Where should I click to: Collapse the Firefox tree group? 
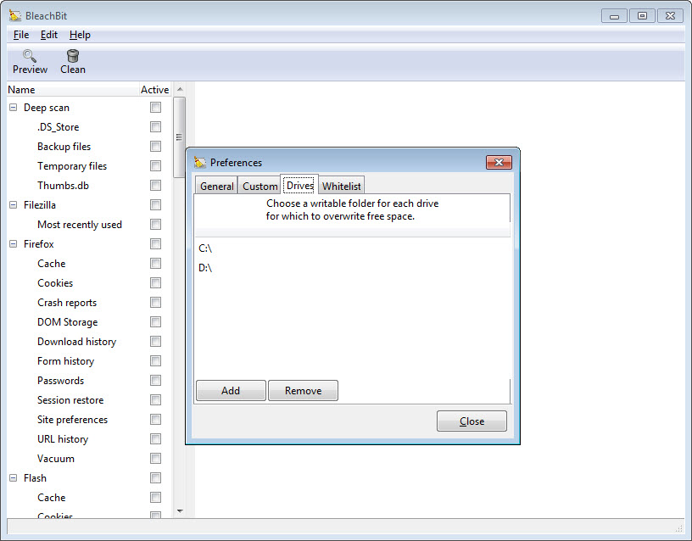point(14,244)
